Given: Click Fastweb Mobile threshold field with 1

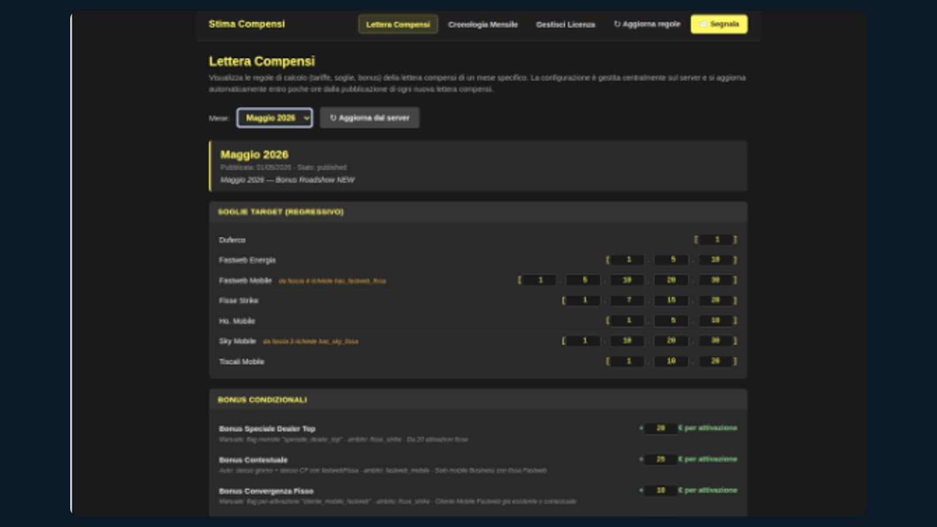Looking at the screenshot, I should coord(539,280).
